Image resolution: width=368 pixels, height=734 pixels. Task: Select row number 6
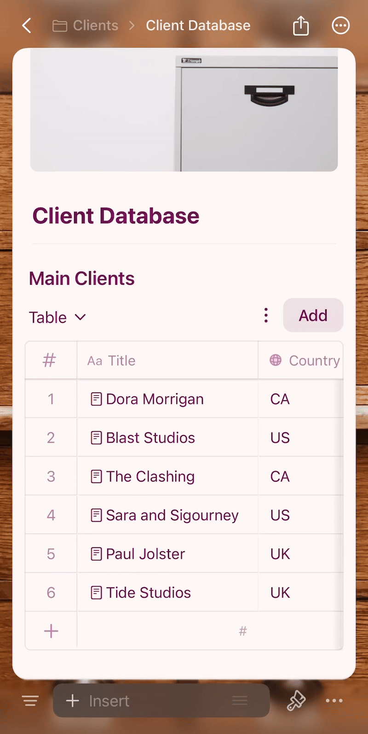pyautogui.click(x=51, y=593)
